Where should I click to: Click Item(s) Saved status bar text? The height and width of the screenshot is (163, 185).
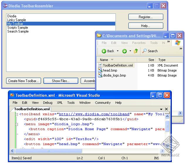21,158
